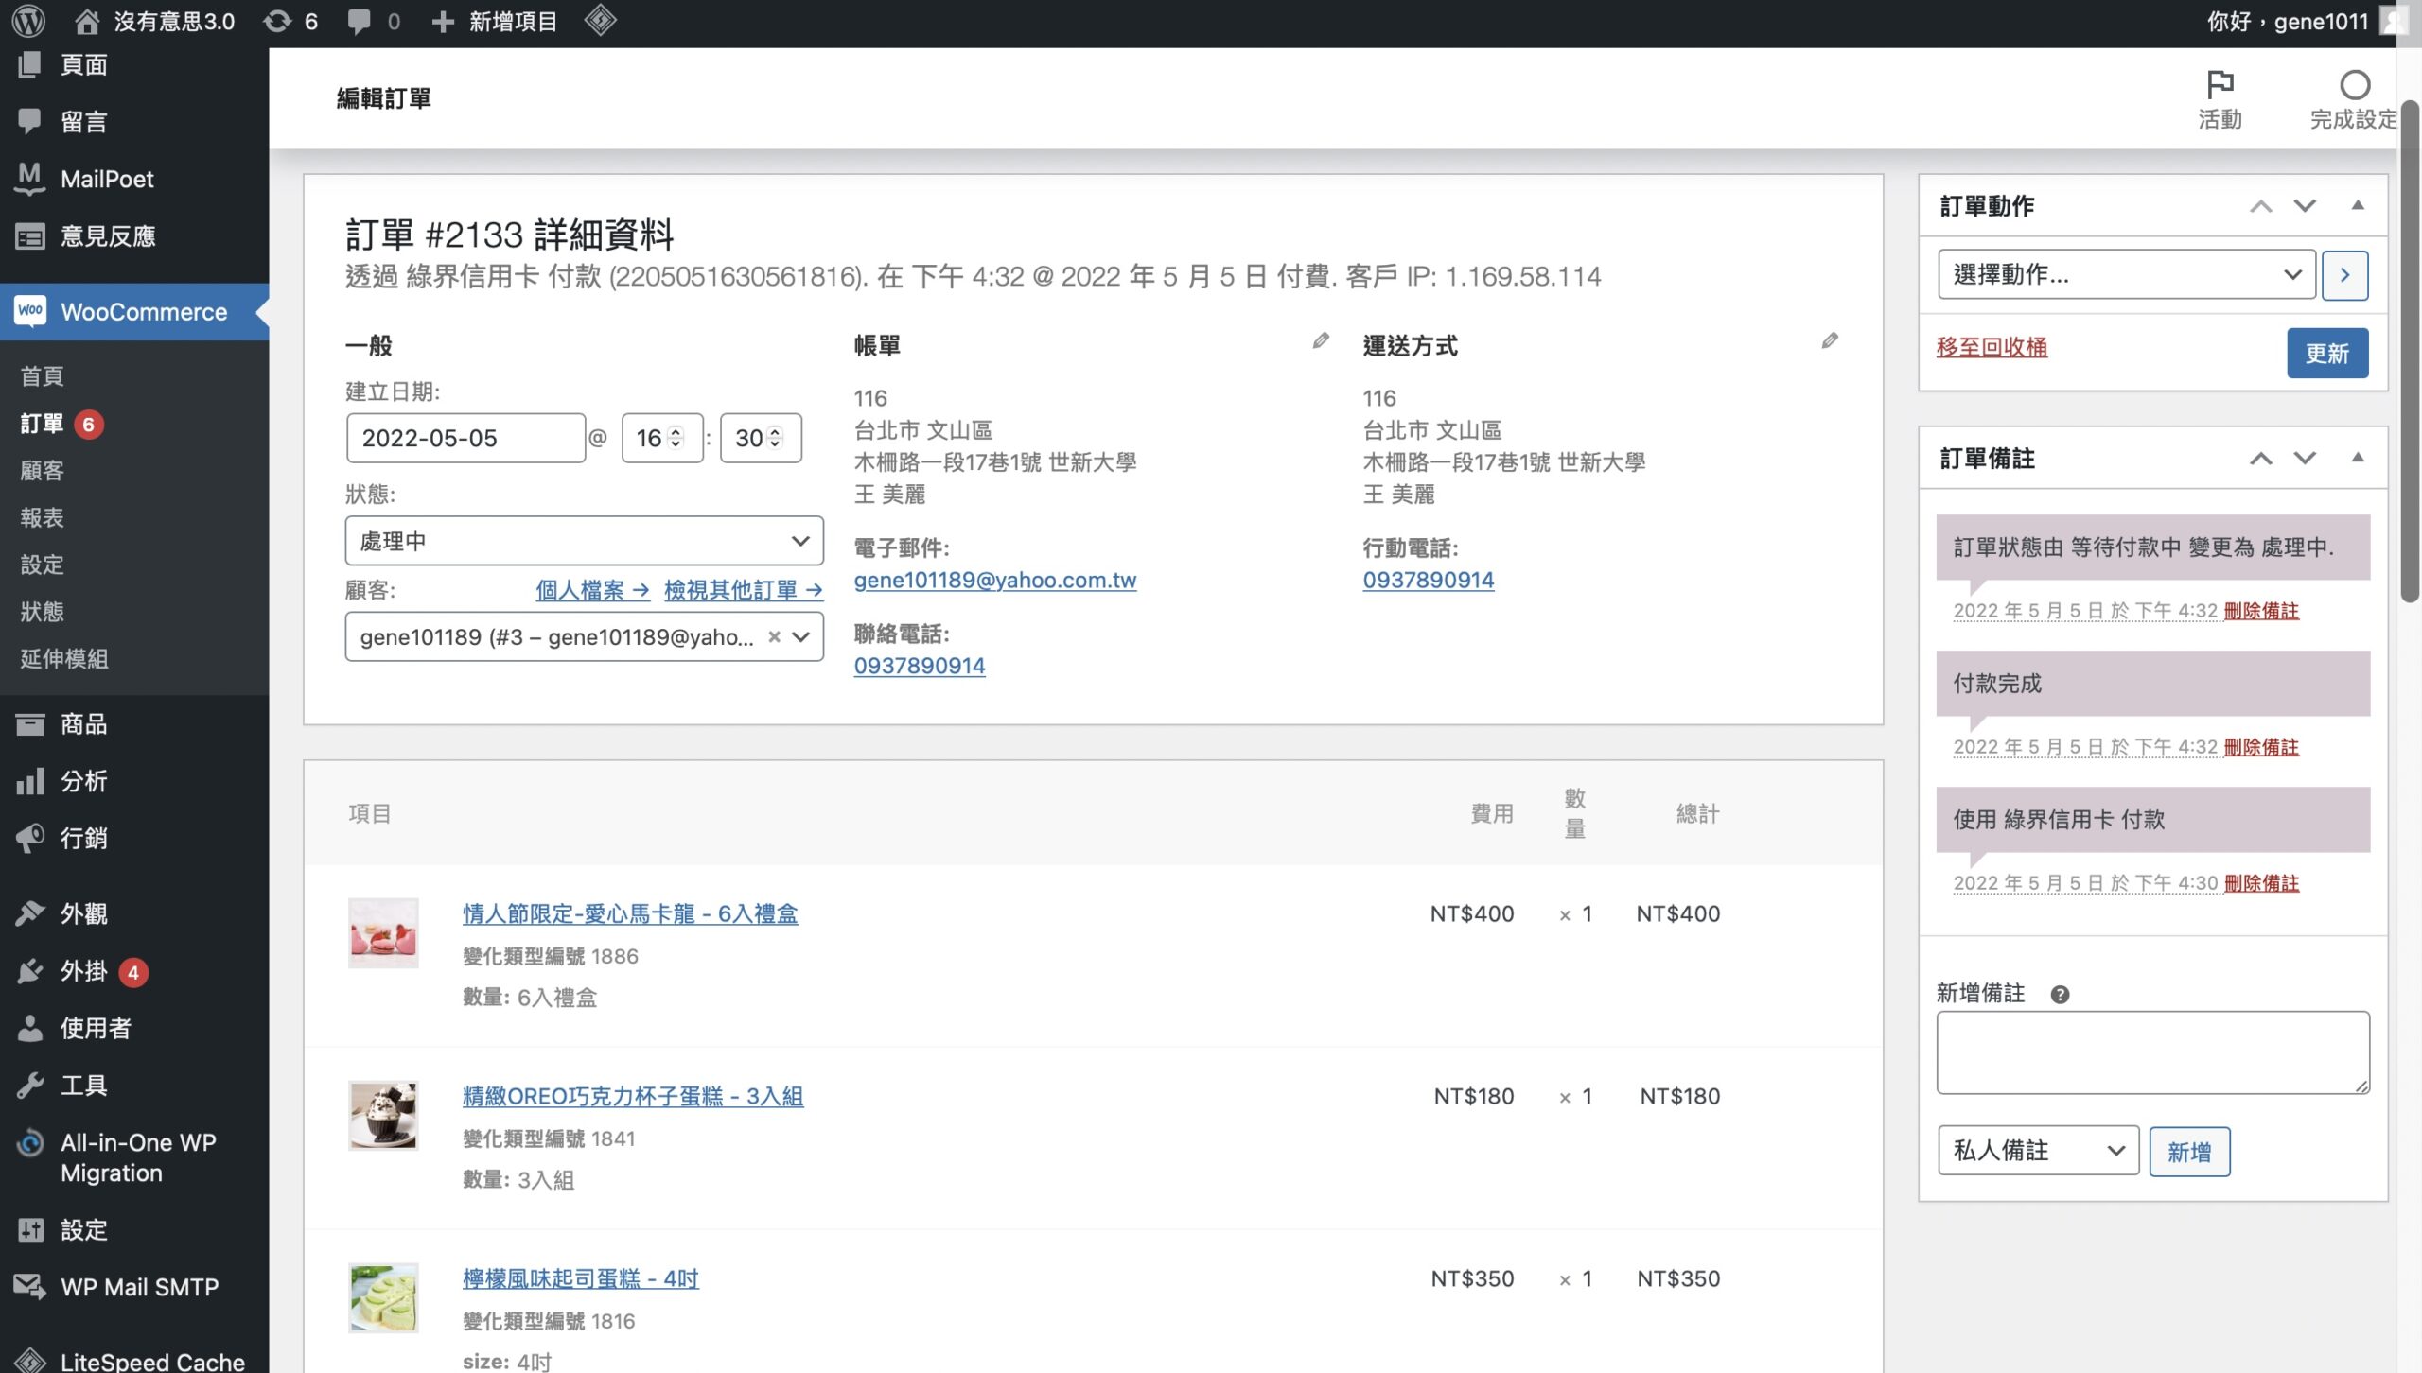Viewport: 2422px width, 1373px height.
Task: Click the page vertical scrollbar thumb
Action: tap(2410, 350)
